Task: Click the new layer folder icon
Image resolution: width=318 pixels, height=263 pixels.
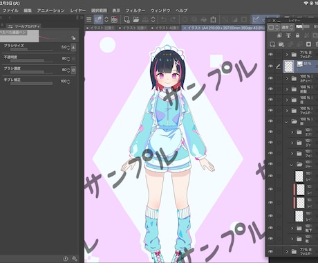Action: 281,44
